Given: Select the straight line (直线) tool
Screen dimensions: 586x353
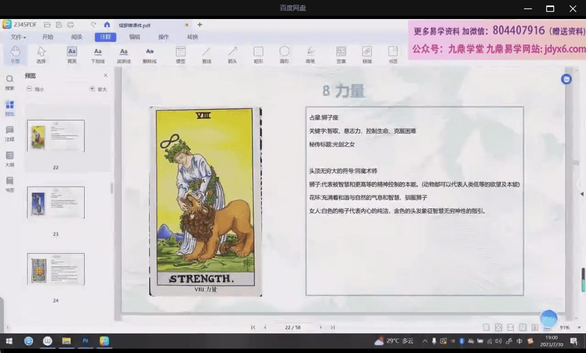Looking at the screenshot, I should point(207,54).
